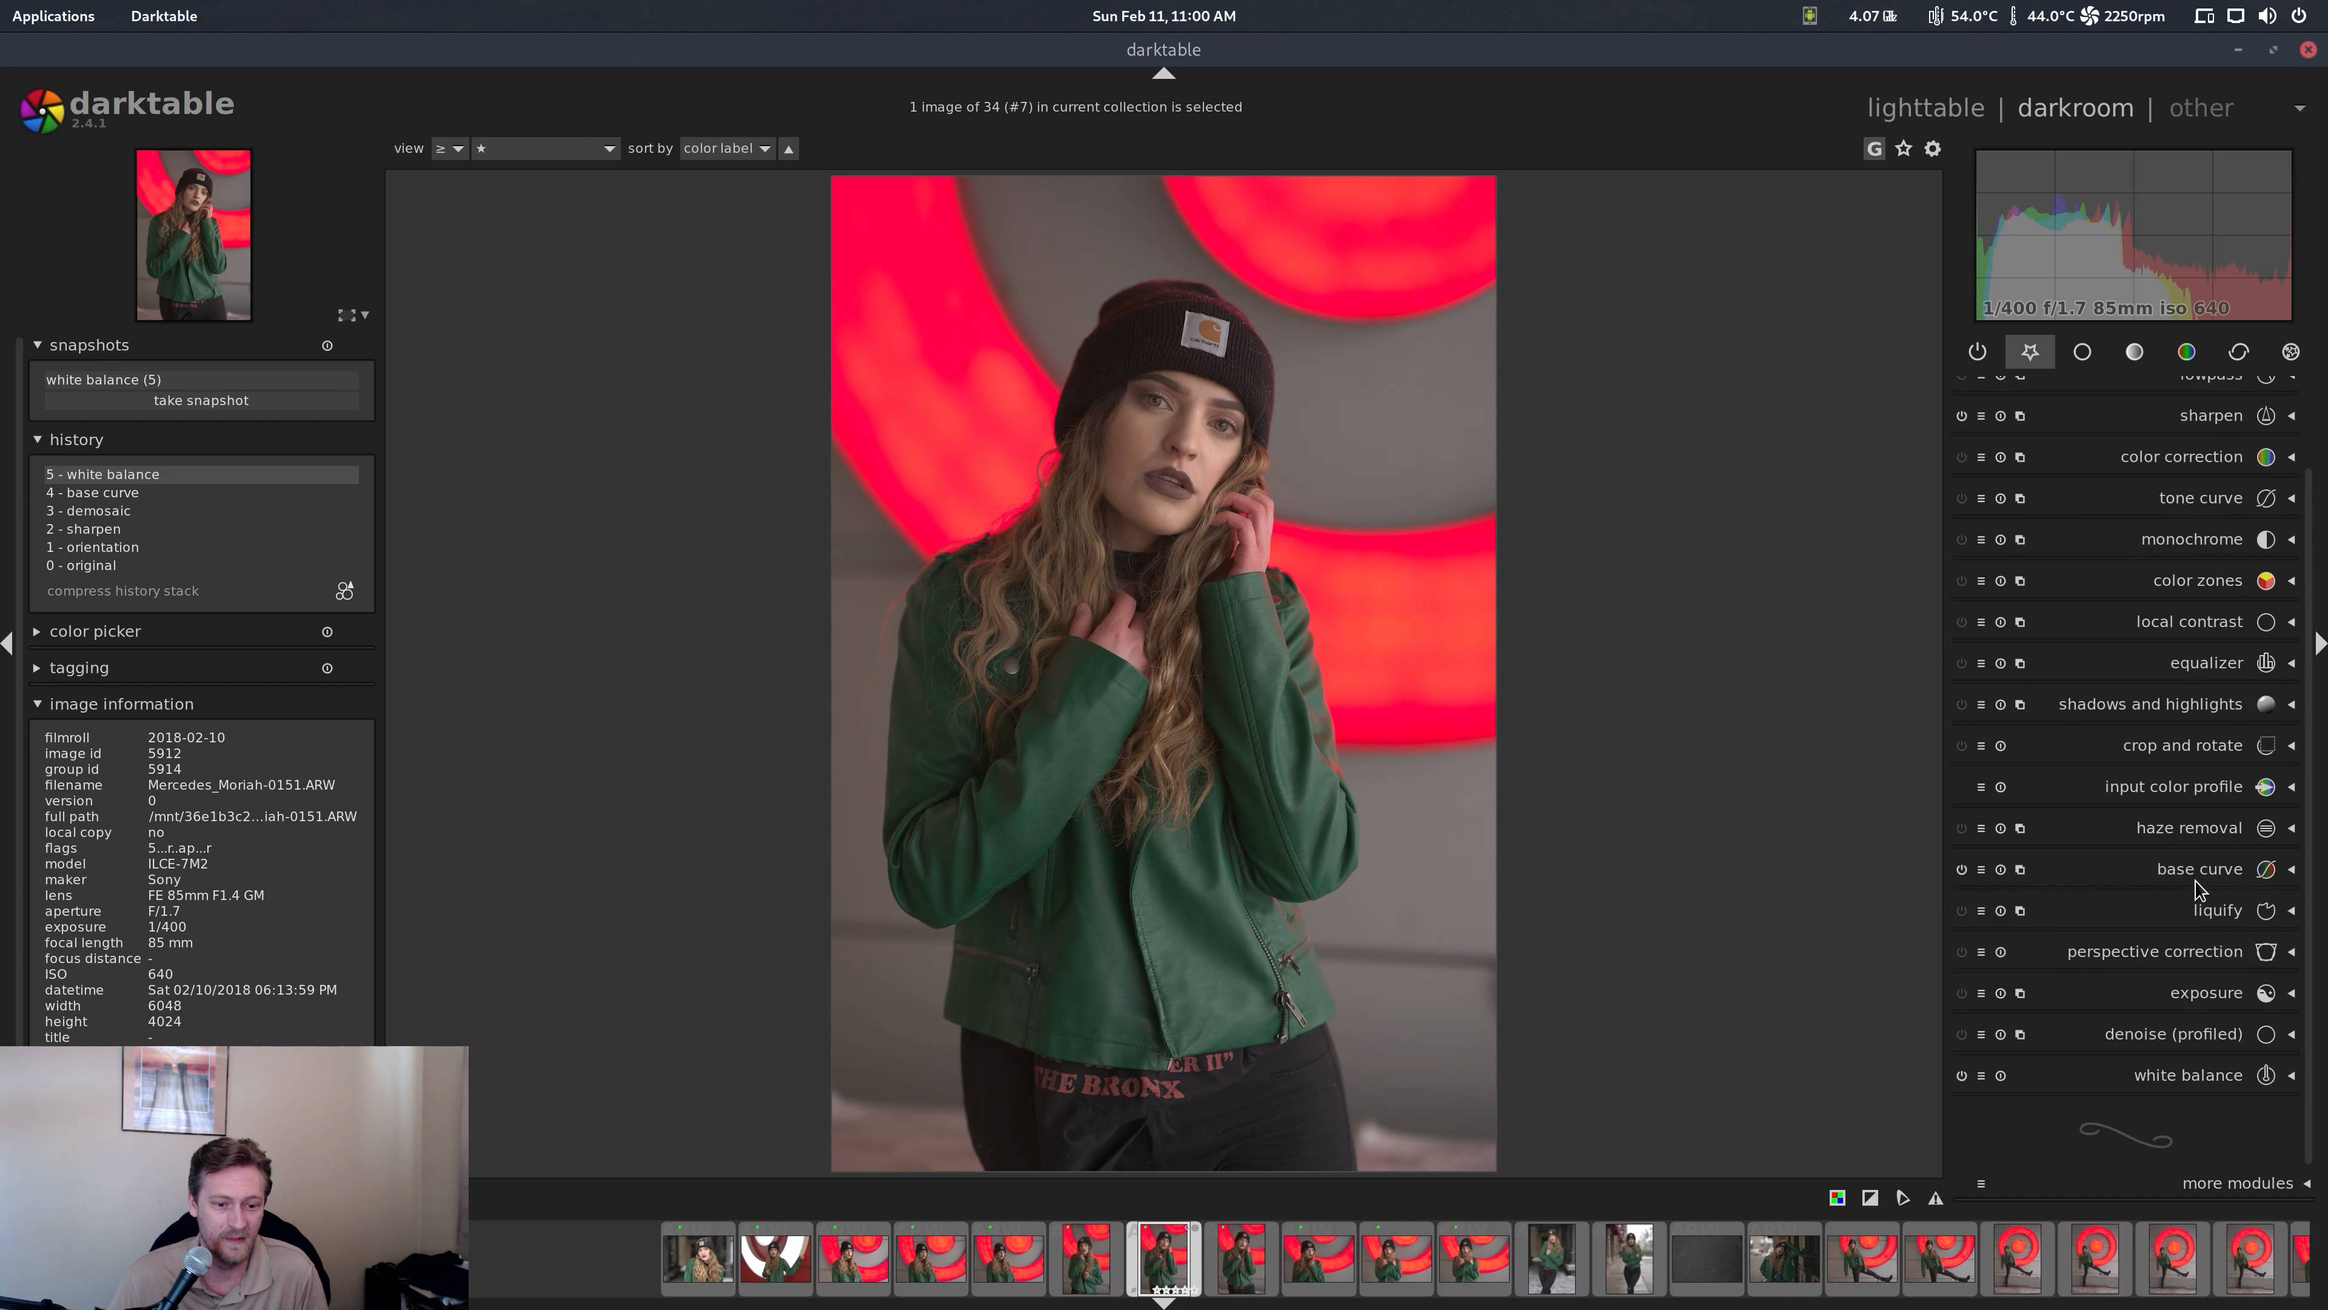The width and height of the screenshot is (2328, 1310).
Task: Toggle the softproofing icon below the image
Action: tap(1902, 1198)
